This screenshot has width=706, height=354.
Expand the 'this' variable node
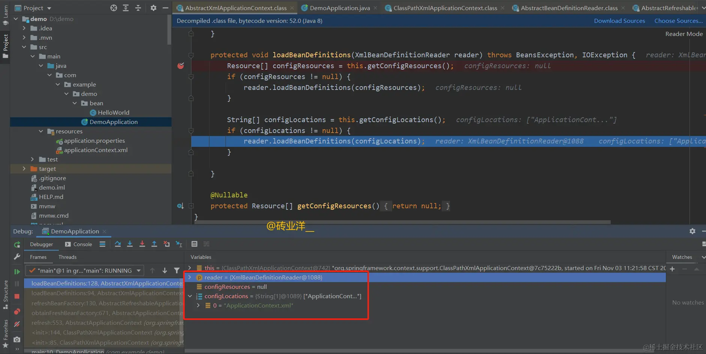(x=190, y=268)
